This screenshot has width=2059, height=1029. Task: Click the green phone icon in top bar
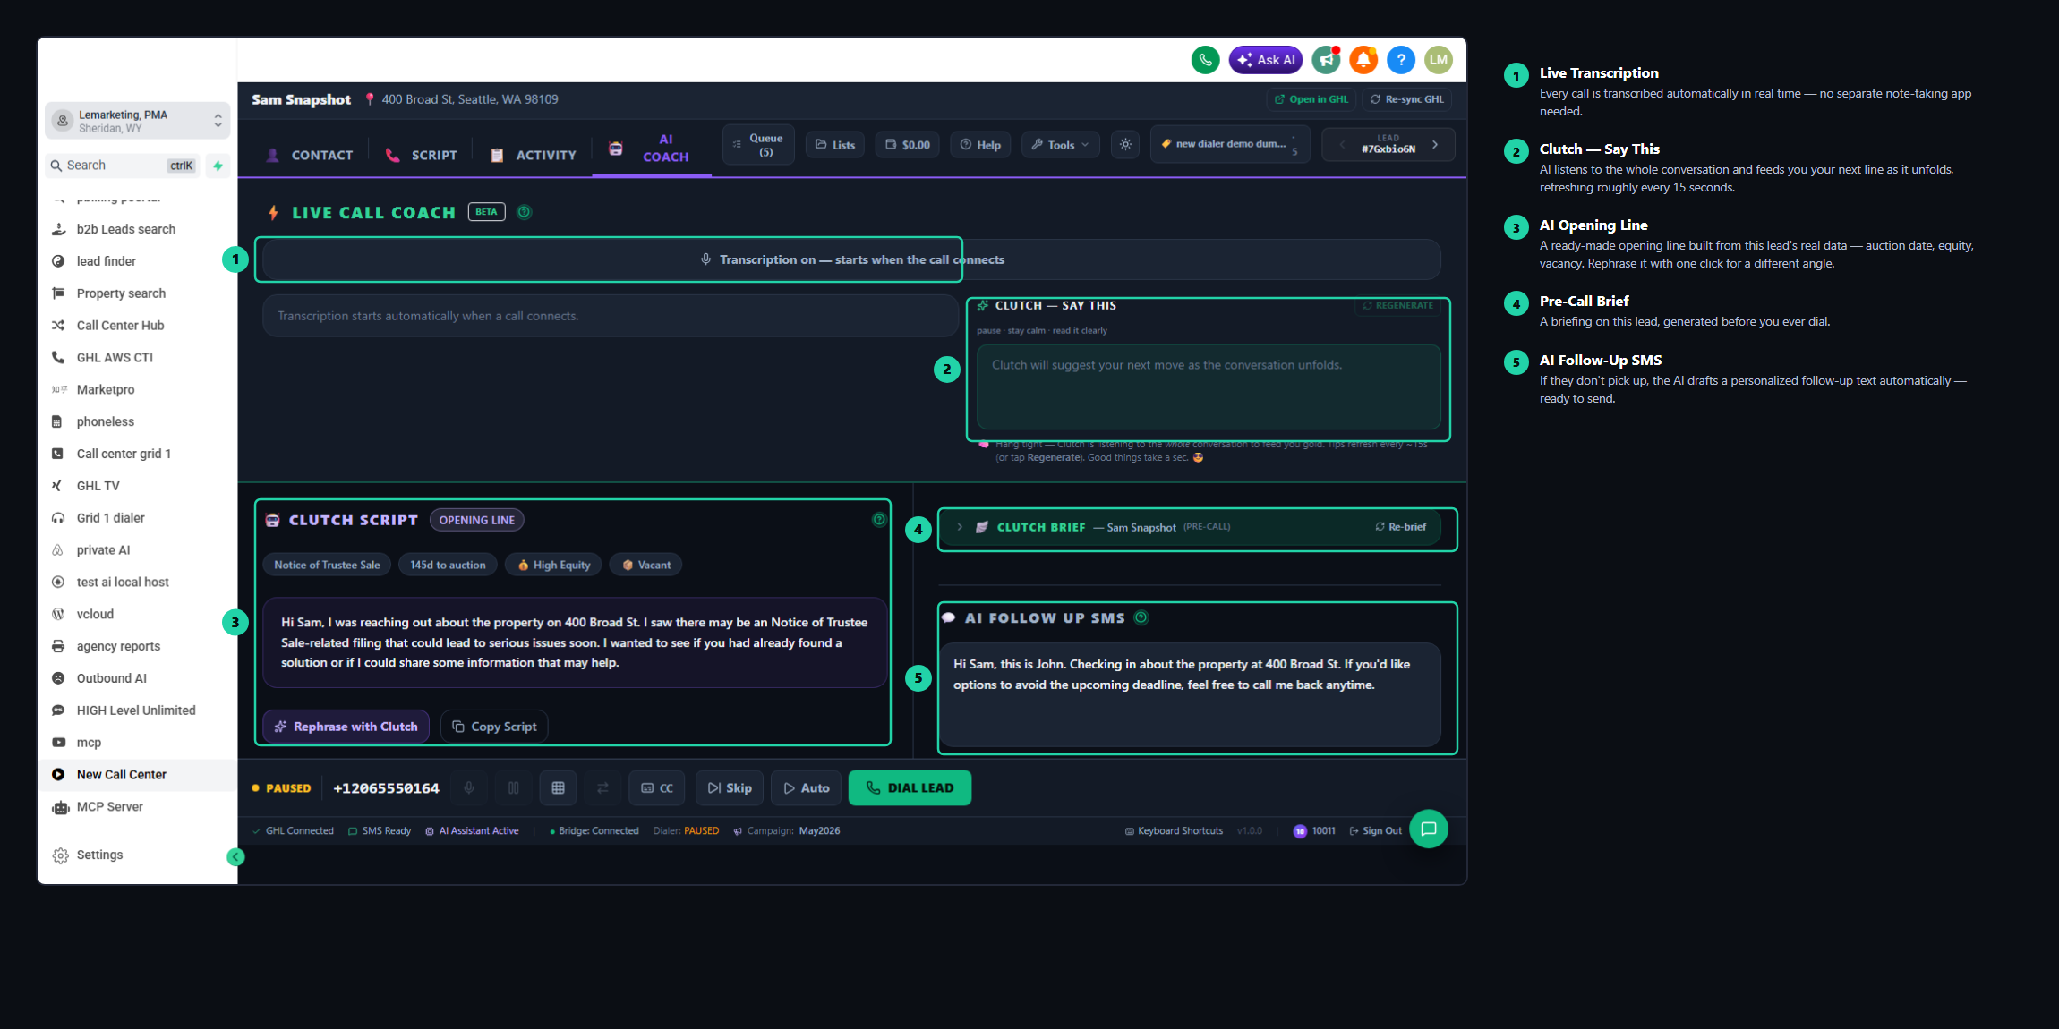(1205, 60)
